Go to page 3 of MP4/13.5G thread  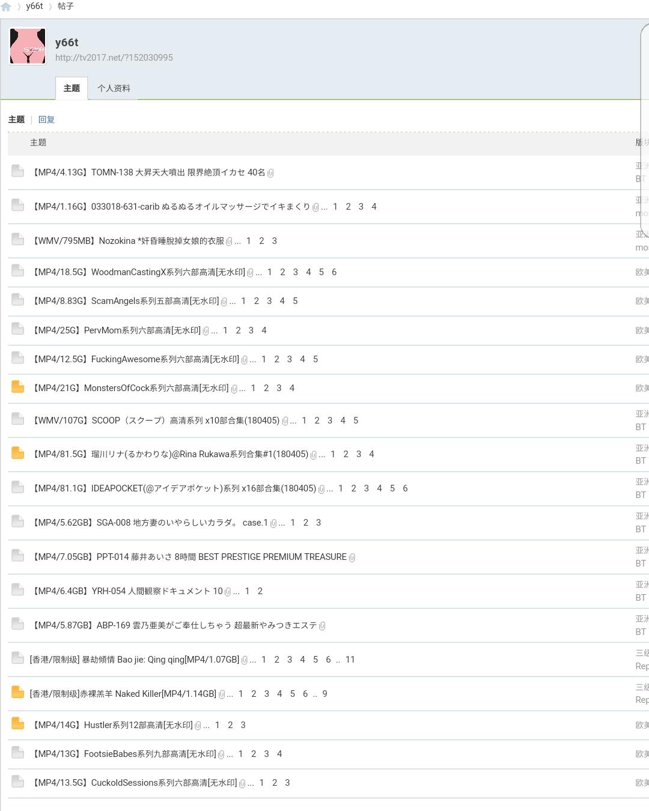287,783
